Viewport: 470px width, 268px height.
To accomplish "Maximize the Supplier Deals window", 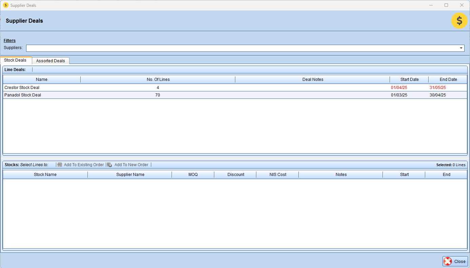I will [x=446, y=5].
